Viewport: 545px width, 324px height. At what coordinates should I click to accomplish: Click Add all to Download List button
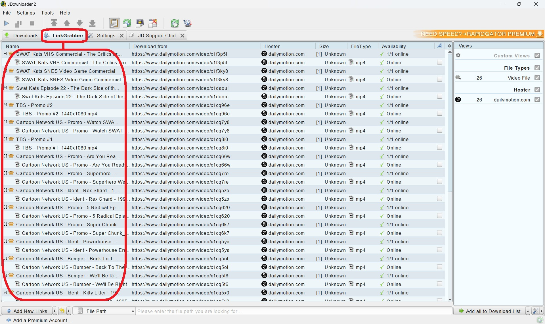pyautogui.click(x=490, y=311)
